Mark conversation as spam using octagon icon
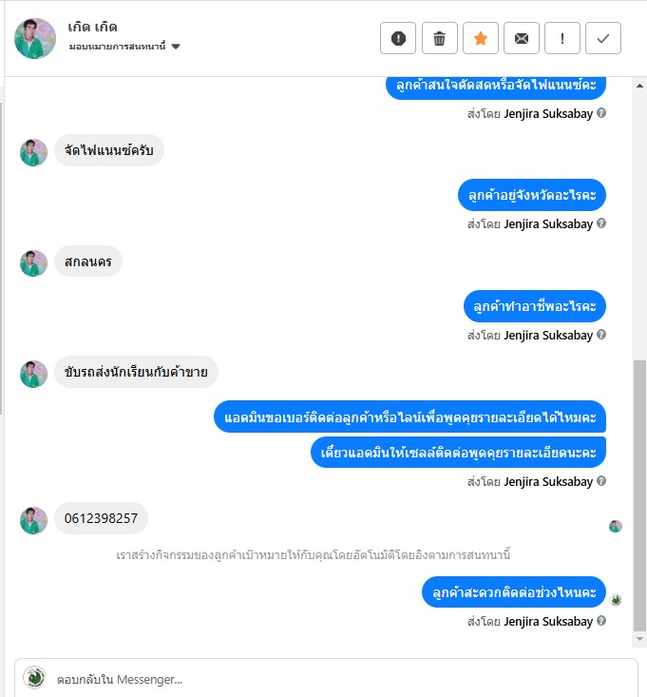This screenshot has width=647, height=697. pyautogui.click(x=398, y=38)
